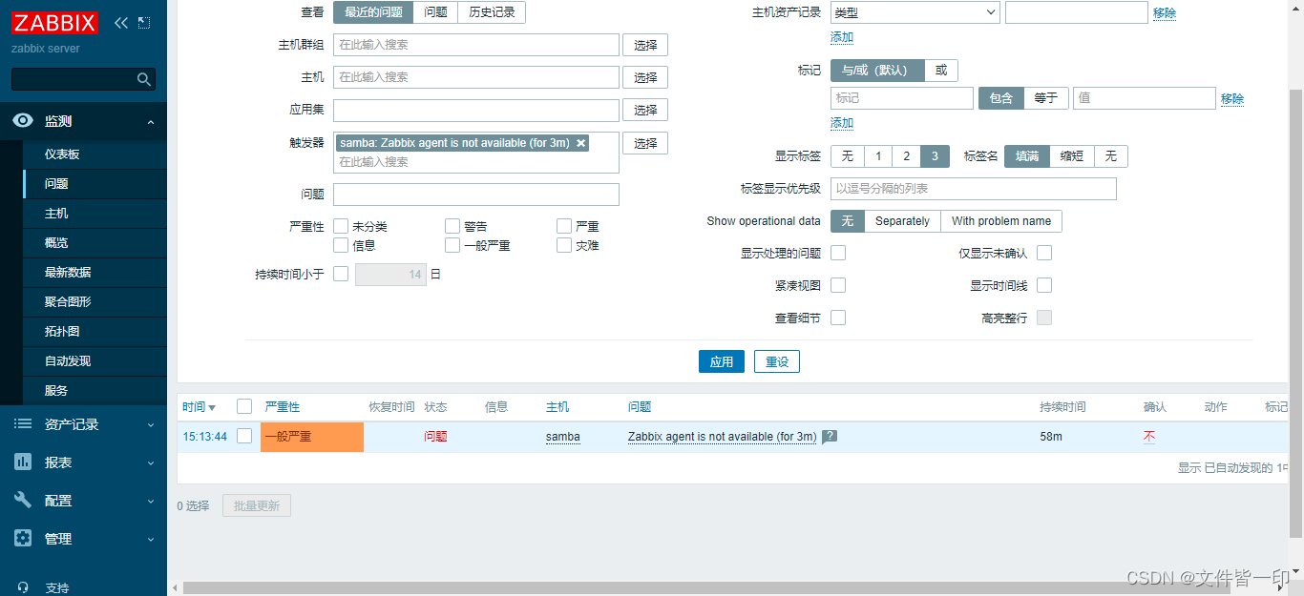Screen dimensions: 1304x596
Task: Click the gear icon beside 管理
Action: 23,539
